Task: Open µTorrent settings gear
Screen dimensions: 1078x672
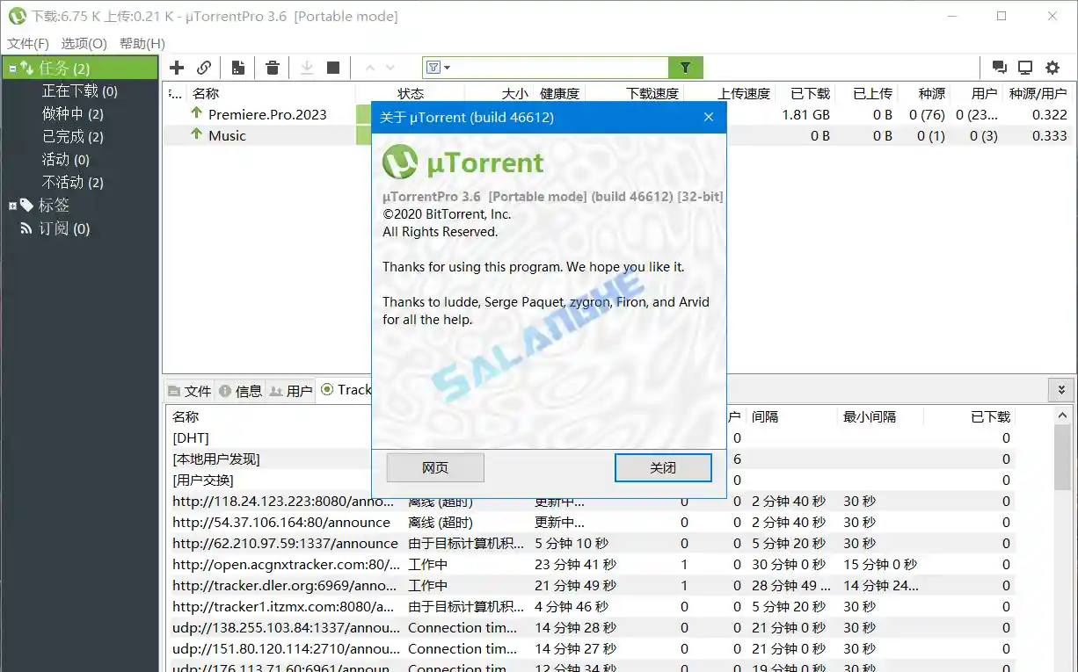Action: click(1053, 67)
